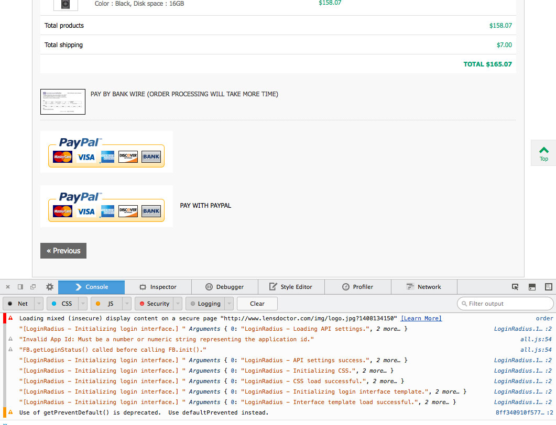Switch to the Network tab
This screenshot has height=425, width=556.
point(424,287)
